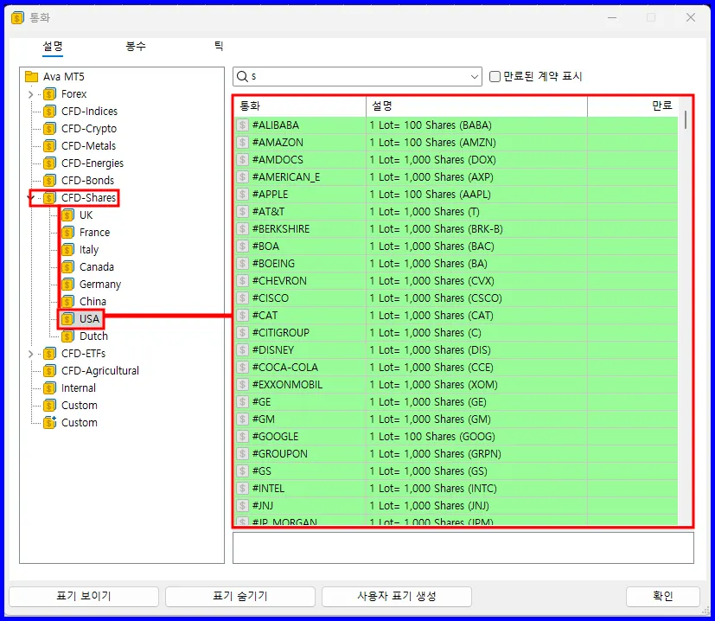
Task: Click the symbol list vertical scrollbar thumb
Action: click(686, 120)
